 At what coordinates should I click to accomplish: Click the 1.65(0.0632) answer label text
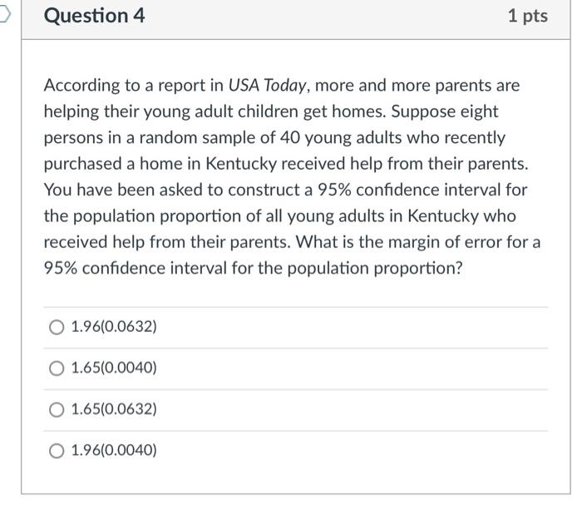pos(114,410)
